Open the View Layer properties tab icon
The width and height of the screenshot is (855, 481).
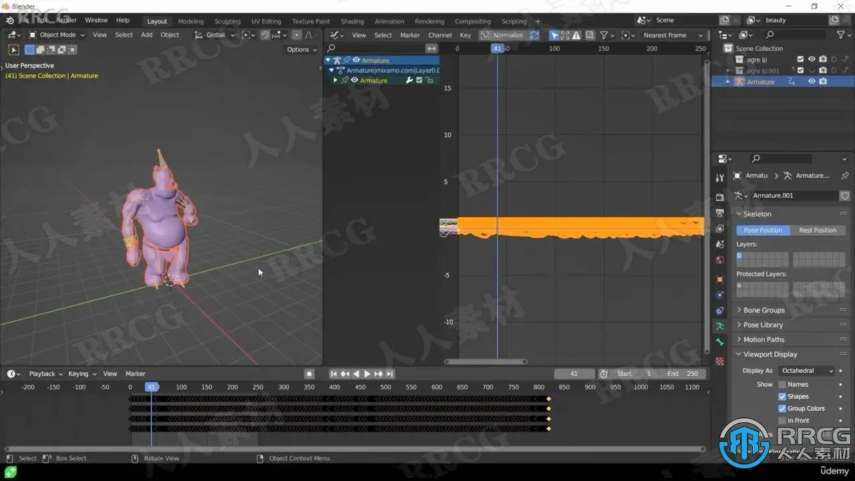coord(719,229)
